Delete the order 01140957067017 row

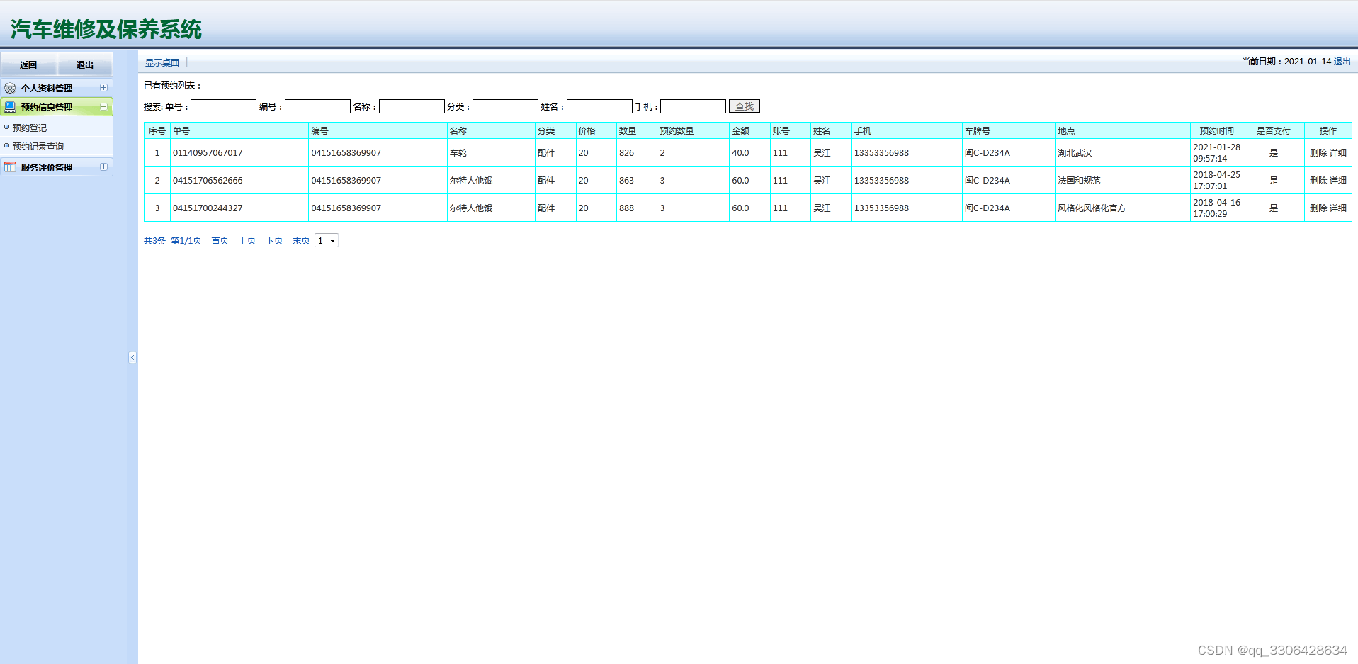coord(1318,153)
